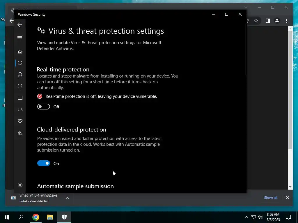Open Chrome profile avatar icon
Image resolution: width=298 pixels, height=223 pixels.
coord(277,21)
